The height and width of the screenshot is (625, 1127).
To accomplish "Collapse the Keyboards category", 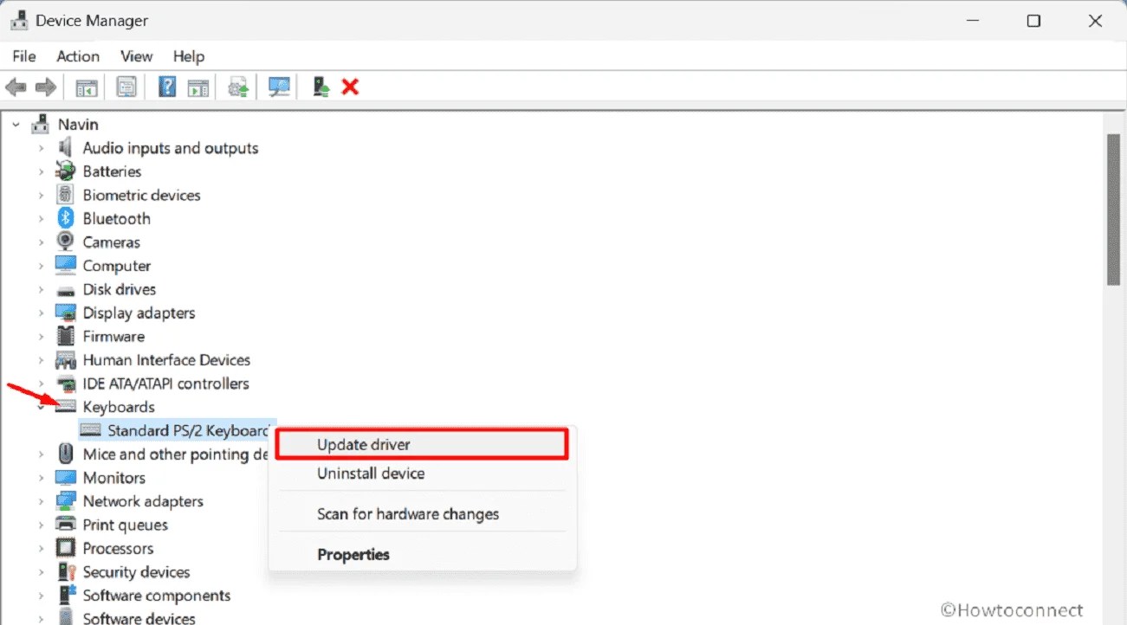I will (42, 407).
